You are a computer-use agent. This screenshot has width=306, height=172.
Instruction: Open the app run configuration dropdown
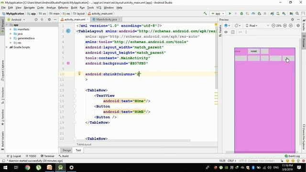[218, 13]
